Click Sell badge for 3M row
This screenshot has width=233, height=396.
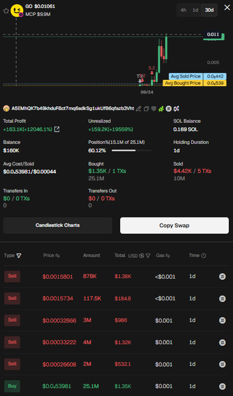coord(12,320)
